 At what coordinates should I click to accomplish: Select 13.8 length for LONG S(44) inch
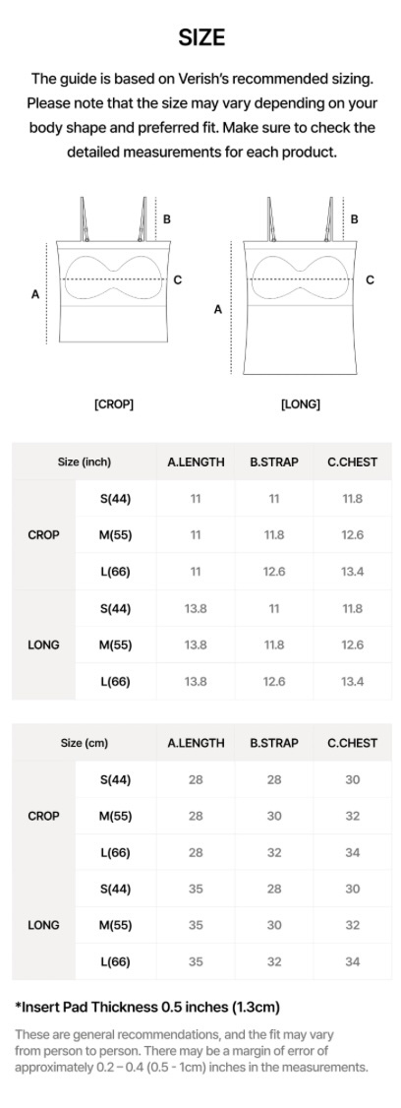197,608
